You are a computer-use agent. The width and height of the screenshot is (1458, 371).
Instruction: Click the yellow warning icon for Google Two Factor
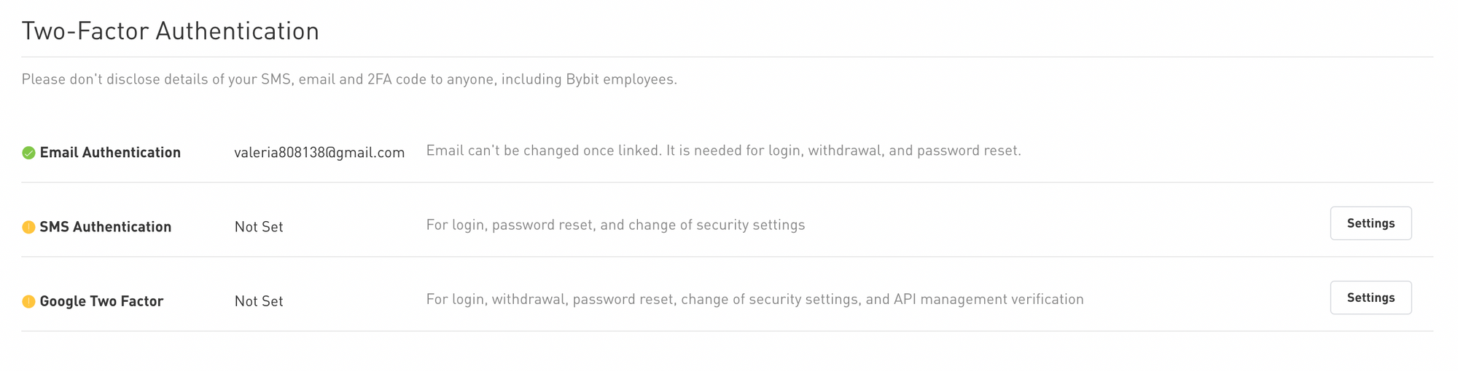click(x=28, y=301)
